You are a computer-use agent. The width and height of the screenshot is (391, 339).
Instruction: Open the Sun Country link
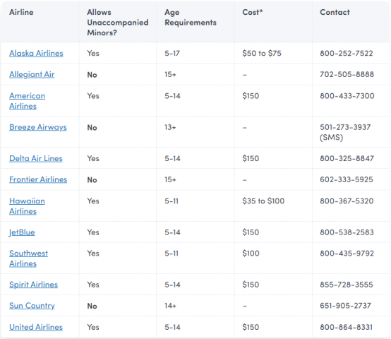32,306
